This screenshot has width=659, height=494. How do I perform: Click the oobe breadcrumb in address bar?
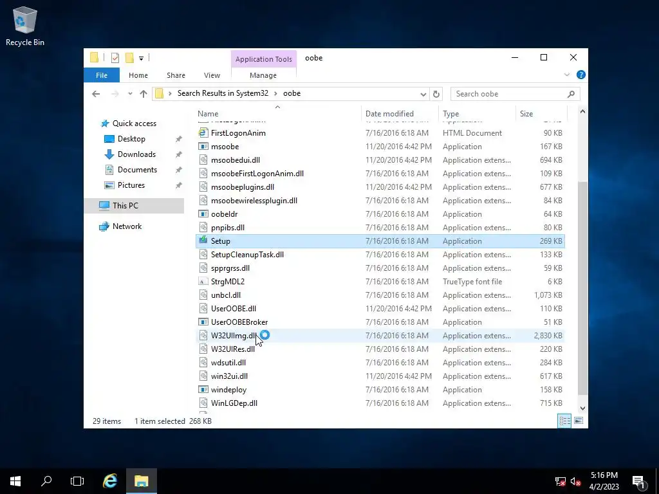coord(292,93)
